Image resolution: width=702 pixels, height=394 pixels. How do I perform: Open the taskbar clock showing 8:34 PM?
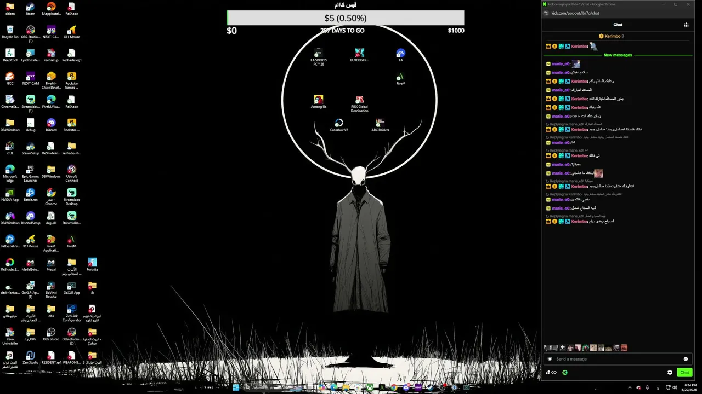(x=688, y=387)
